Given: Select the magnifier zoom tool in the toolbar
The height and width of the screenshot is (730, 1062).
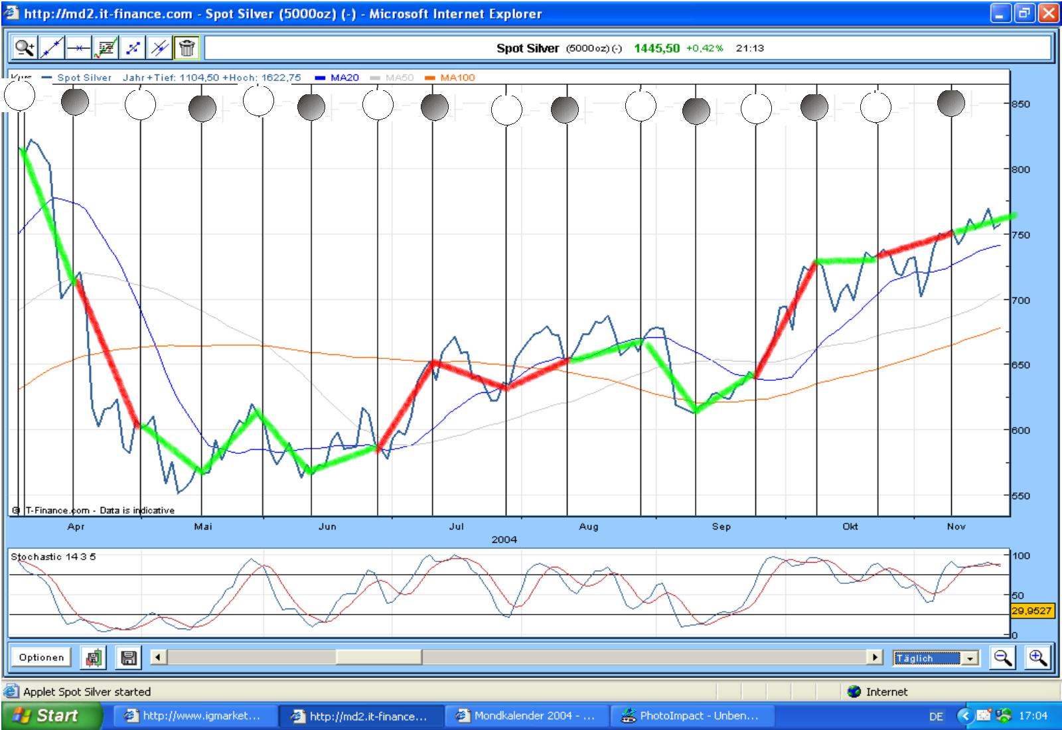Looking at the screenshot, I should pos(25,48).
